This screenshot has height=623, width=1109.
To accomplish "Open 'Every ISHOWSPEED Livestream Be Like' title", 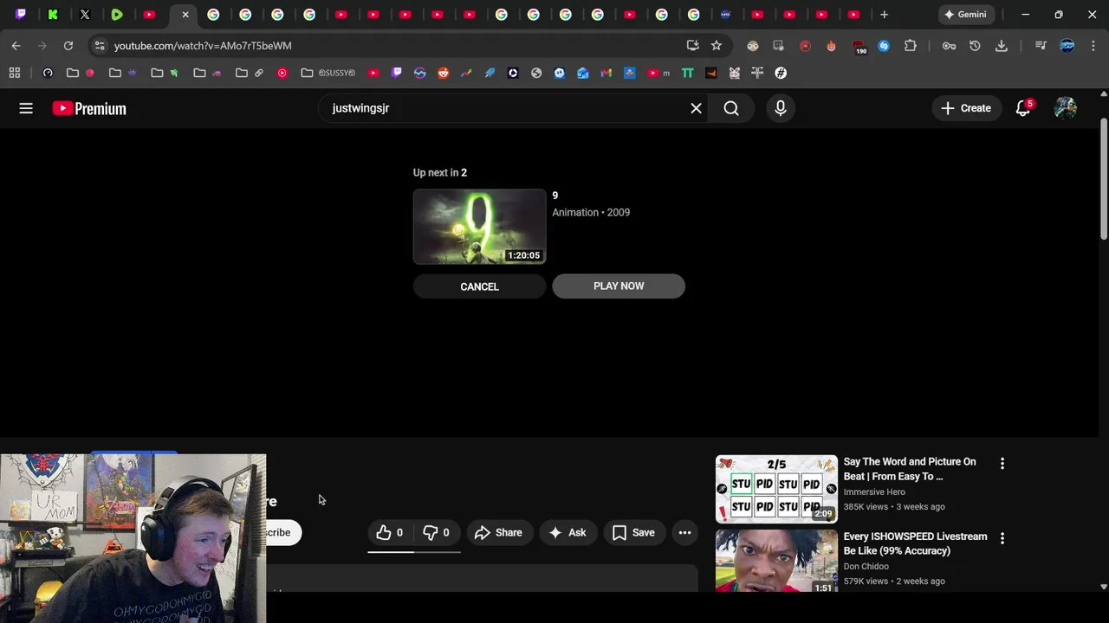I will coord(915,543).
